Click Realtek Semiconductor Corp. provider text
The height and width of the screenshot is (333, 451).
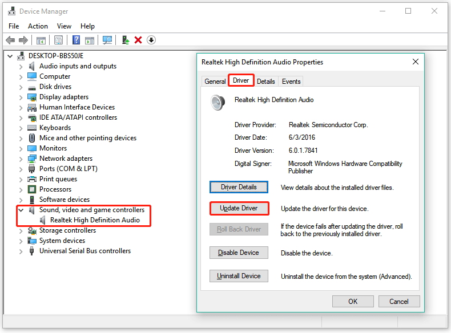click(x=328, y=125)
